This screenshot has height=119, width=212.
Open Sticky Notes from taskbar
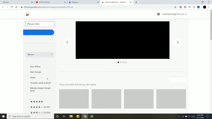[x=78, y=116]
